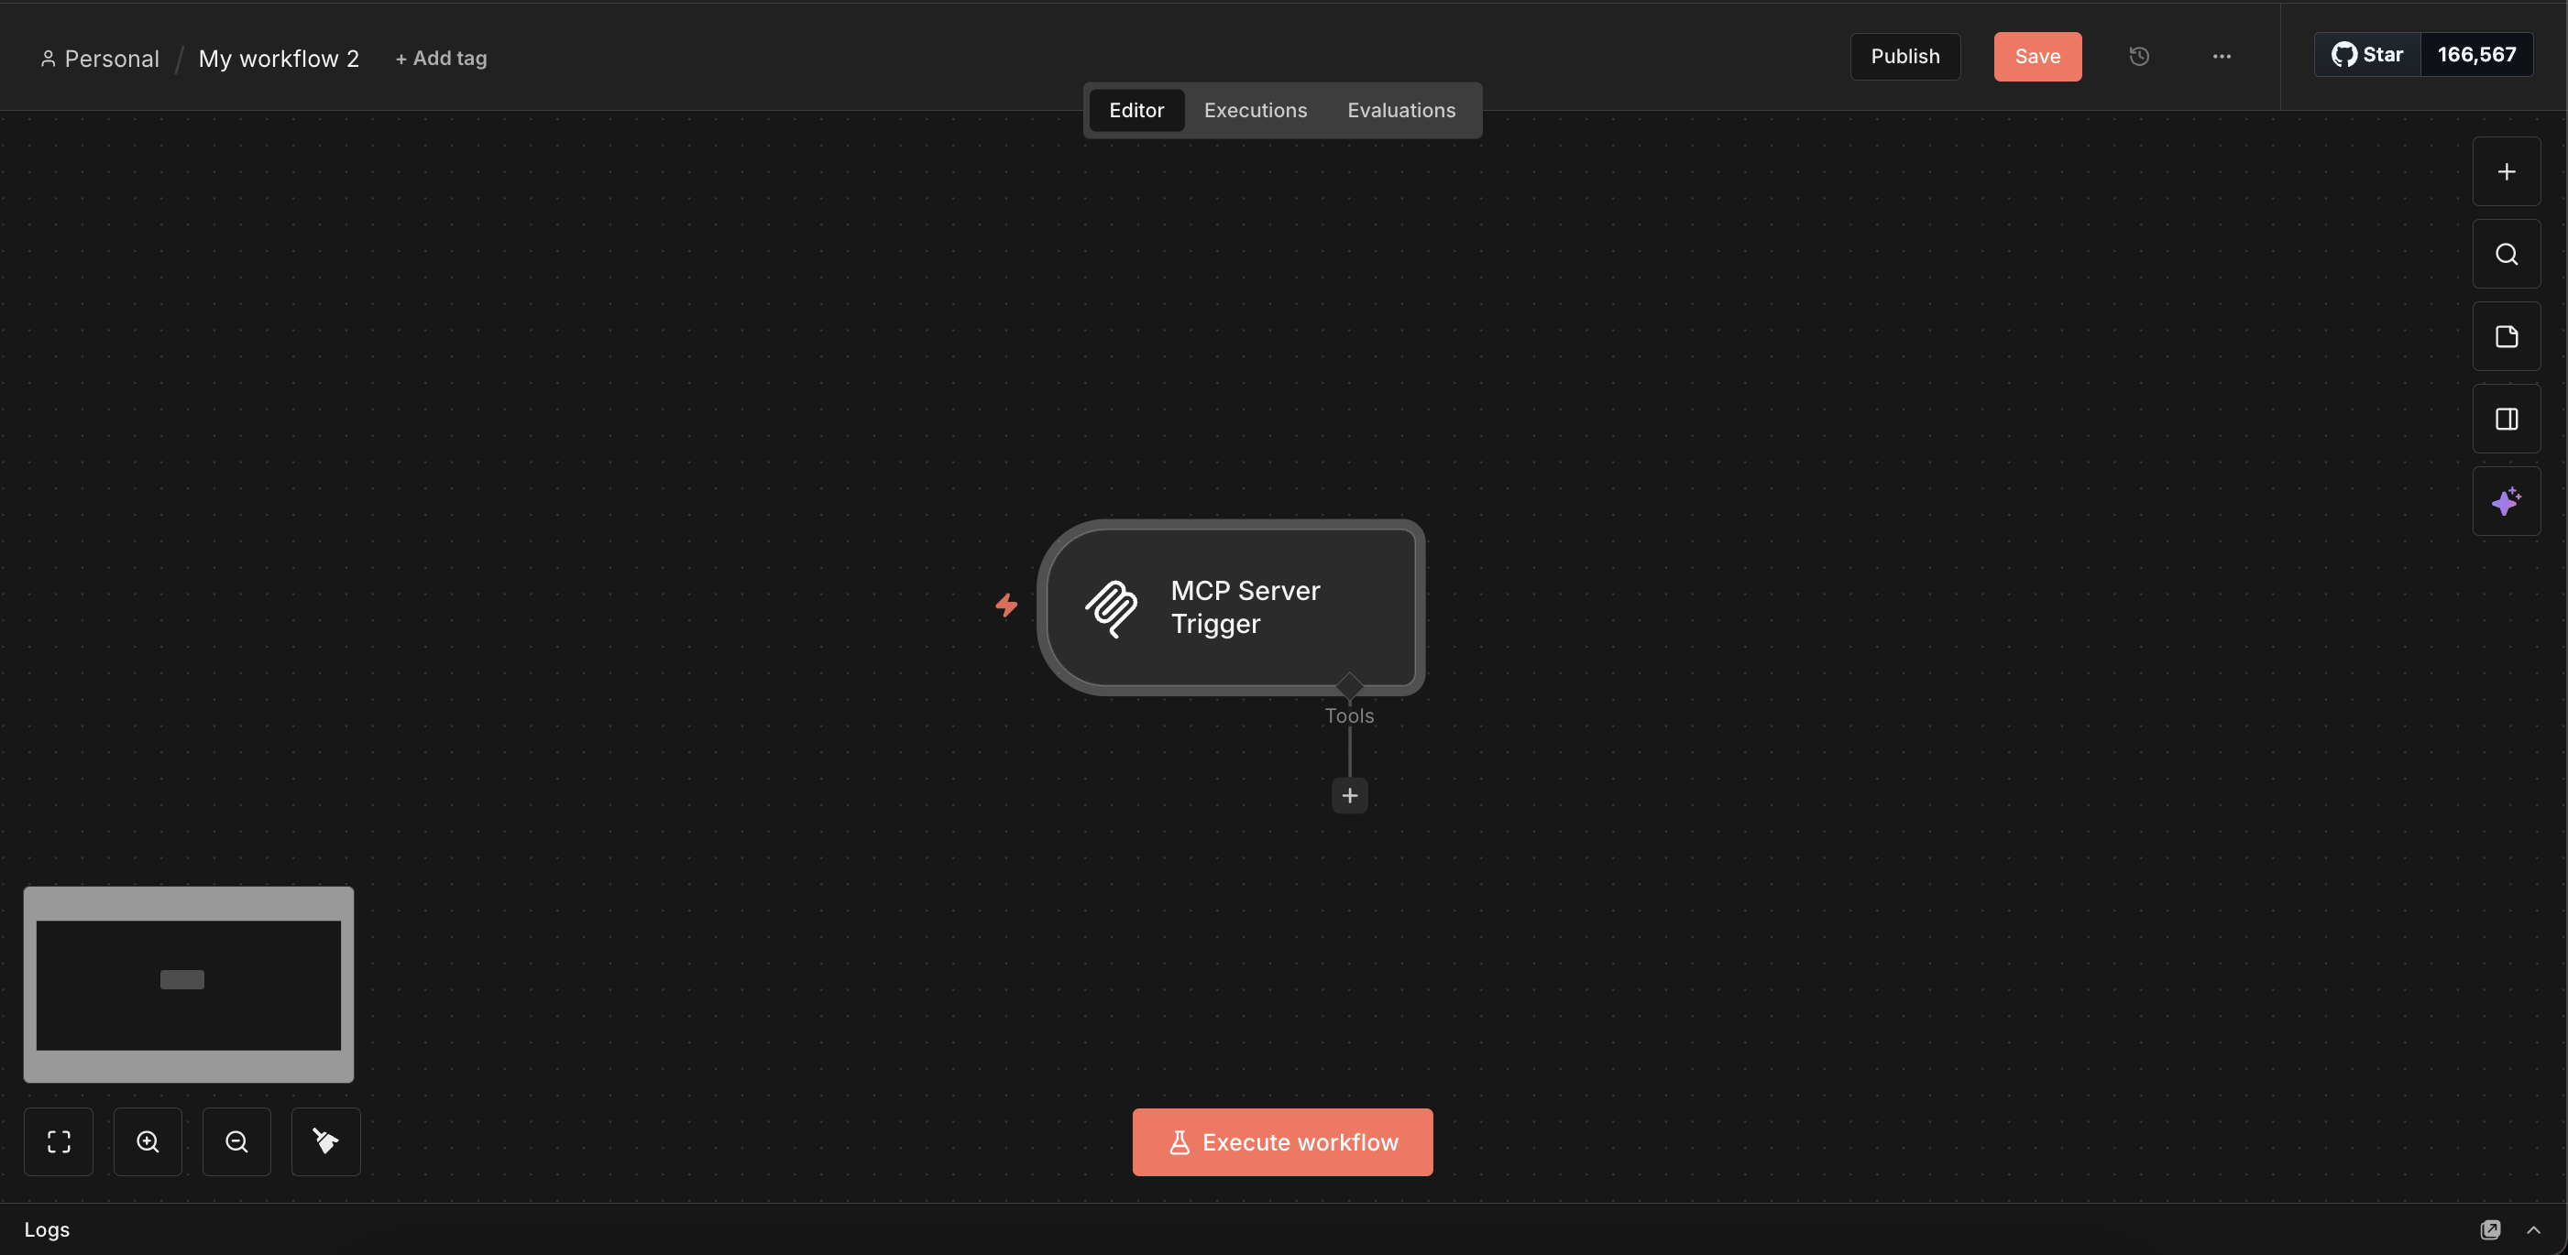2568x1255 pixels.
Task: Open workflow options via ellipsis menu
Action: tap(2221, 56)
